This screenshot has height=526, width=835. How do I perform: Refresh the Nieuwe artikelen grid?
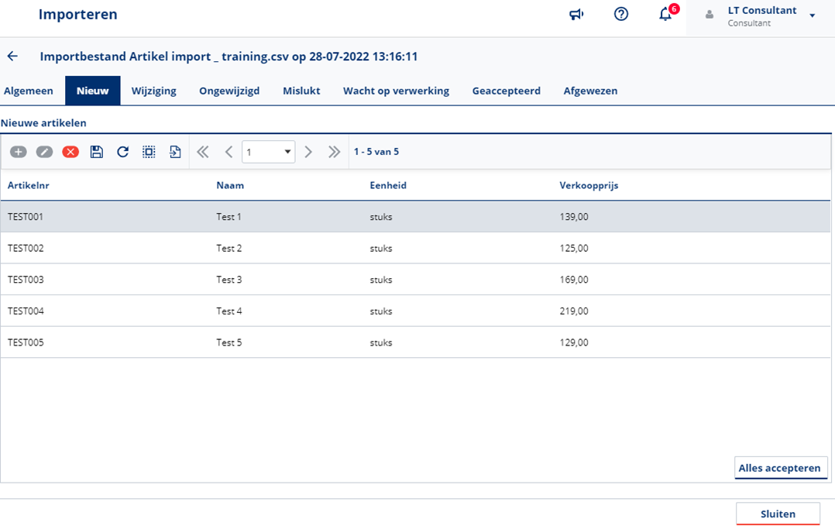122,152
